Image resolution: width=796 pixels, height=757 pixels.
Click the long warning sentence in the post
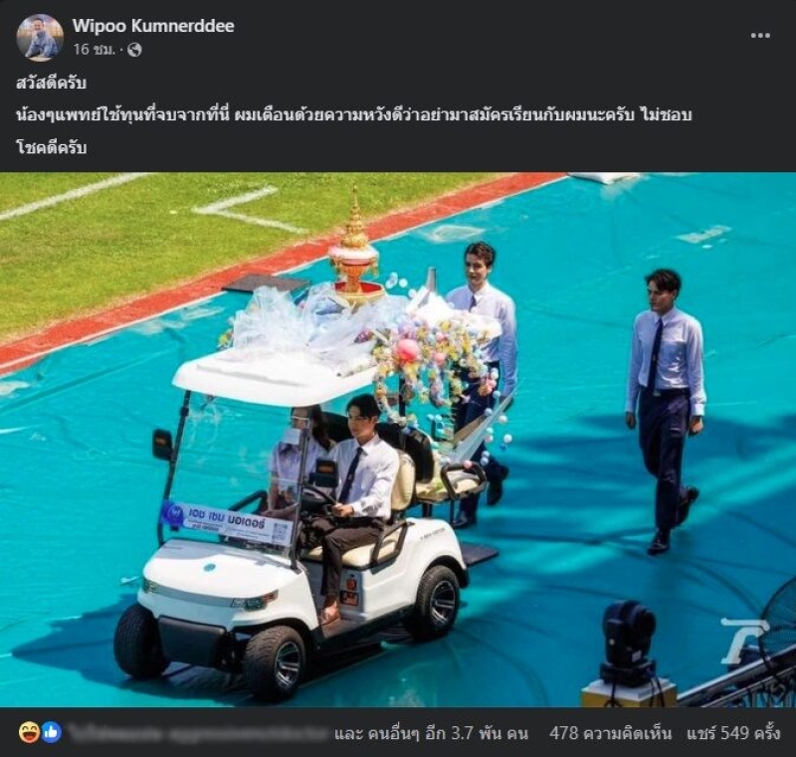(354, 115)
